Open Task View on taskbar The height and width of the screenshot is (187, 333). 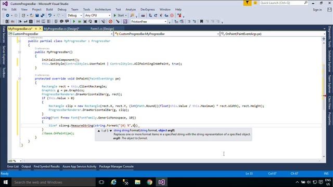tap(101, 182)
